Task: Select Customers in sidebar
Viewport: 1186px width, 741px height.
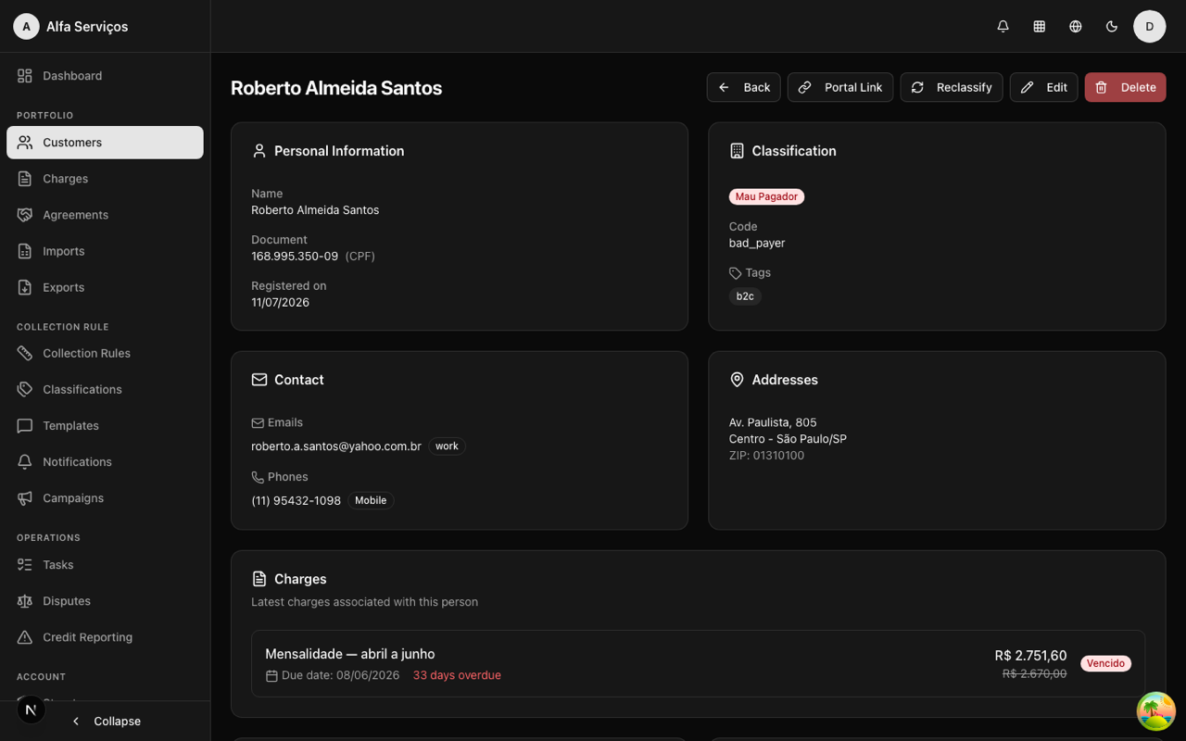Action: coord(105,143)
